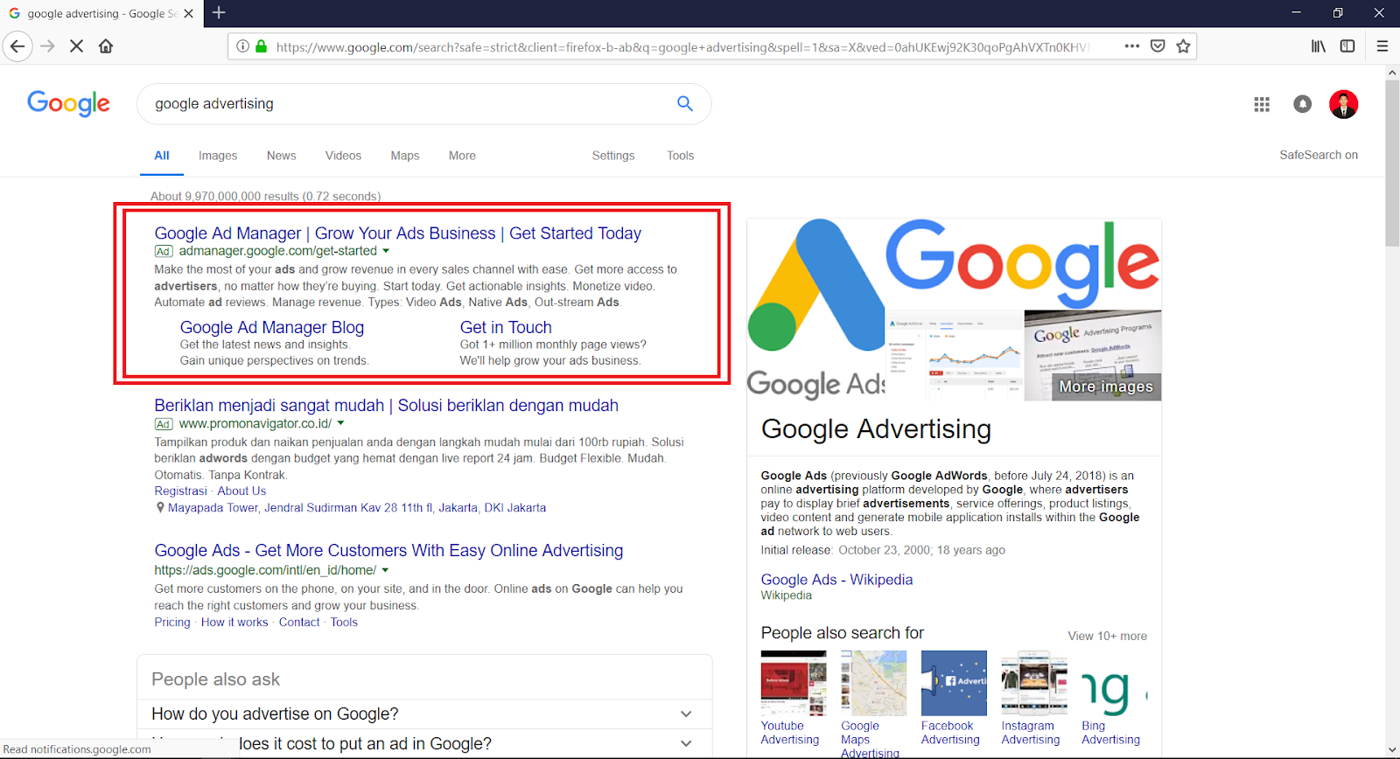The image size is (1400, 759).
Task: Open Google Ads - Wikipedia link
Action: click(836, 580)
